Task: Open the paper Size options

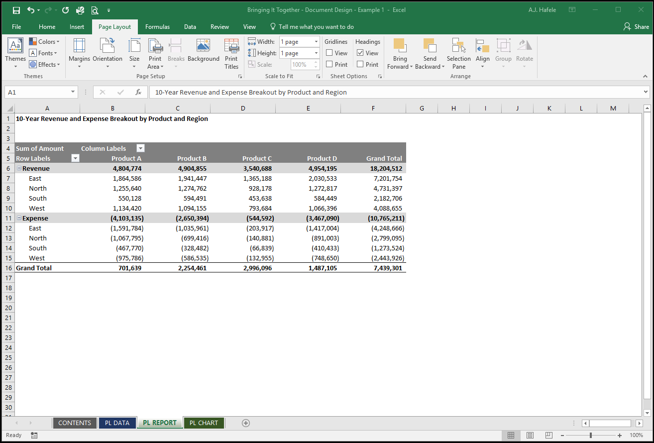Action: [134, 53]
